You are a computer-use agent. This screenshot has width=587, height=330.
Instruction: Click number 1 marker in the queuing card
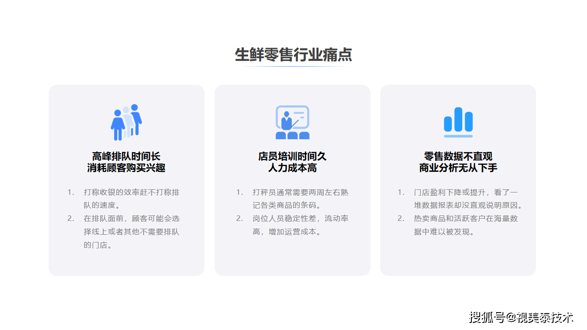pyautogui.click(x=71, y=192)
